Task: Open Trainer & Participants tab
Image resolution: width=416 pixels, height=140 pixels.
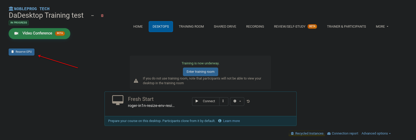Action: click(346, 27)
